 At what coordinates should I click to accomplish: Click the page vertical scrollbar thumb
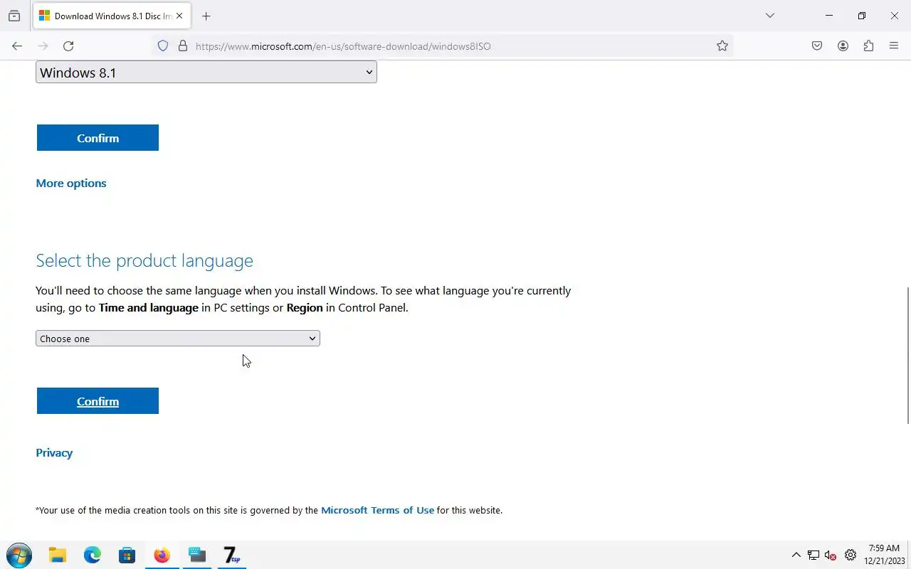pyautogui.click(x=907, y=356)
